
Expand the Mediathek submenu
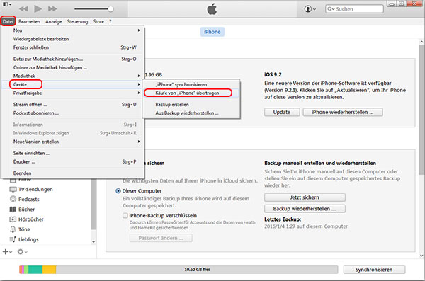pyautogui.click(x=72, y=76)
